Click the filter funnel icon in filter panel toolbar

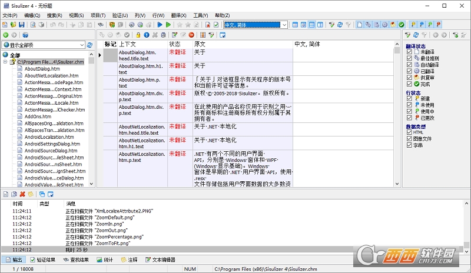407,35
